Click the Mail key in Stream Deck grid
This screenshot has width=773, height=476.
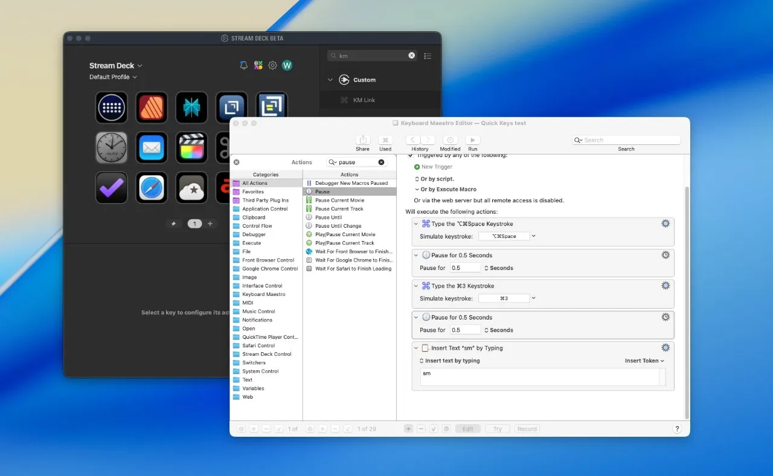[152, 148]
